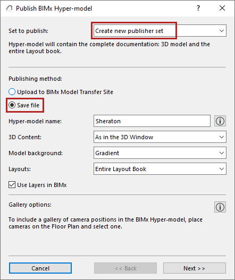The height and width of the screenshot is (280, 235).
Task: Select Upload to BIMx Model Transfer Site
Action: [x=61, y=92]
